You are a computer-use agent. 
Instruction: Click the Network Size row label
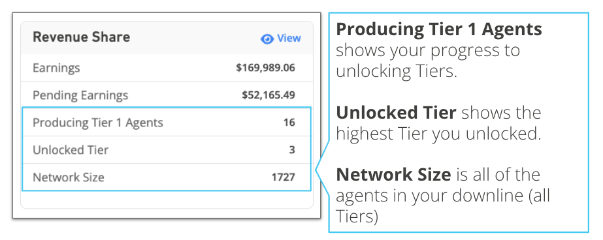point(69,177)
